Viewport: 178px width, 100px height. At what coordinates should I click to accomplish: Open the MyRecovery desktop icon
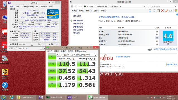5,59
